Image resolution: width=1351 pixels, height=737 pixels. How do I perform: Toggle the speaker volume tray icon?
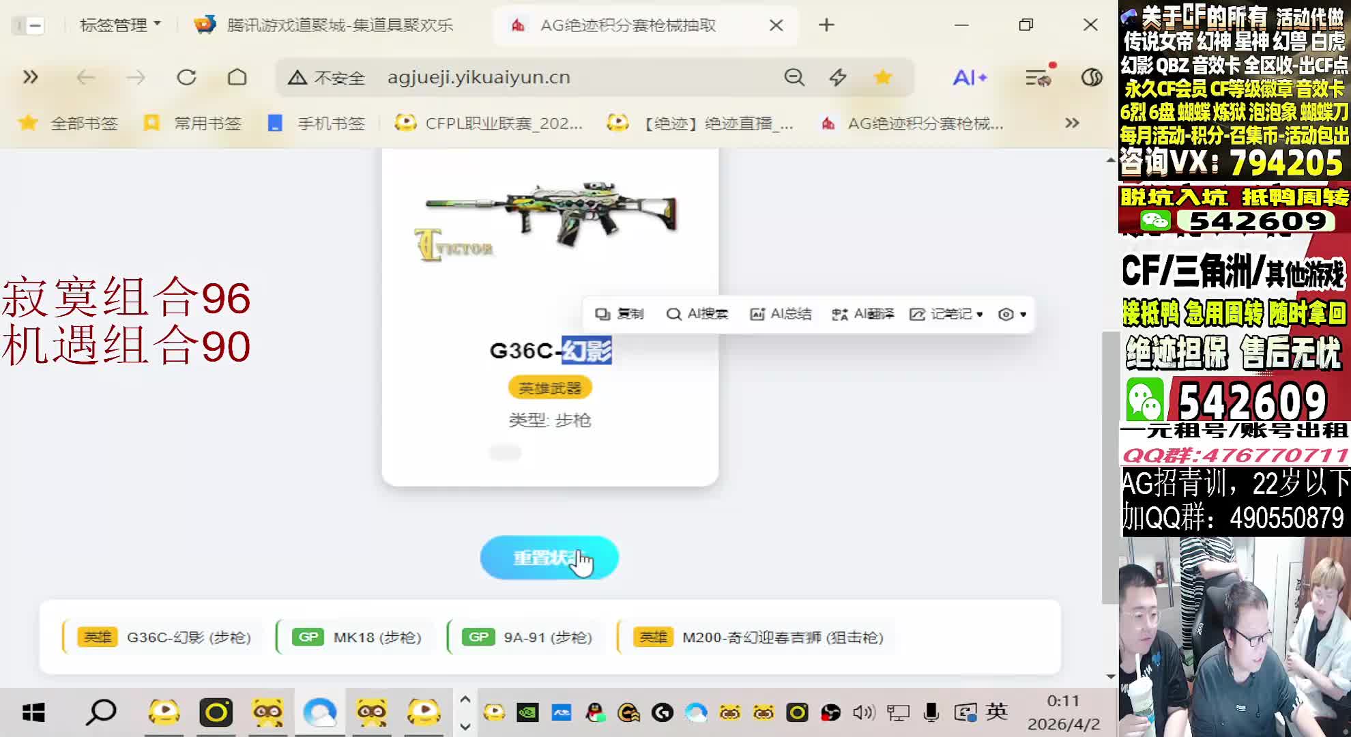click(x=862, y=713)
